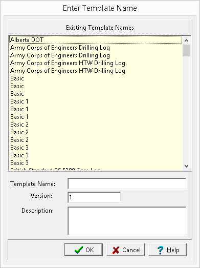Select the first Basic template entry
200x268 pixels.
pyautogui.click(x=96, y=78)
